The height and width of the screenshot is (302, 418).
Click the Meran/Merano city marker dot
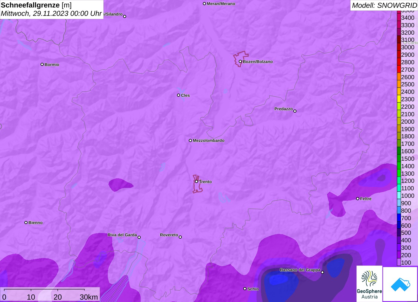(205, 4)
